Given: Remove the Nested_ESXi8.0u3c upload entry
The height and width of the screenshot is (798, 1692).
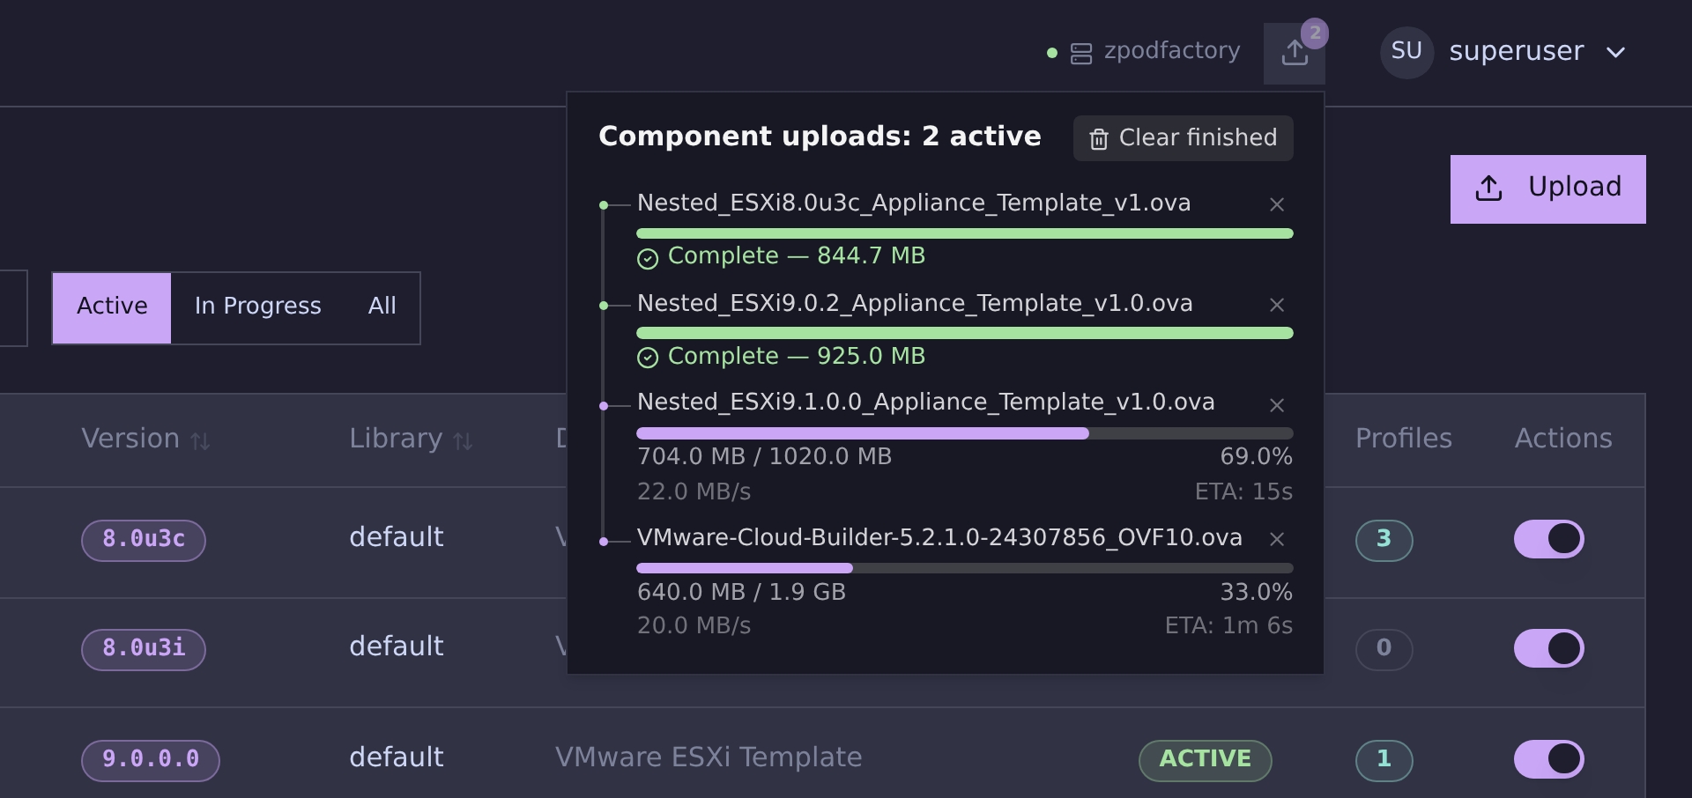Looking at the screenshot, I should pyautogui.click(x=1276, y=204).
